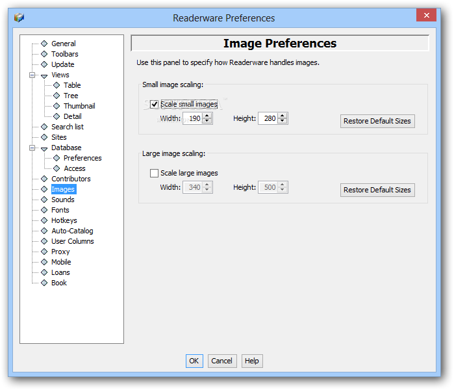This screenshot has width=454, height=390.
Task: Select Sites in the tree
Action: [59, 137]
